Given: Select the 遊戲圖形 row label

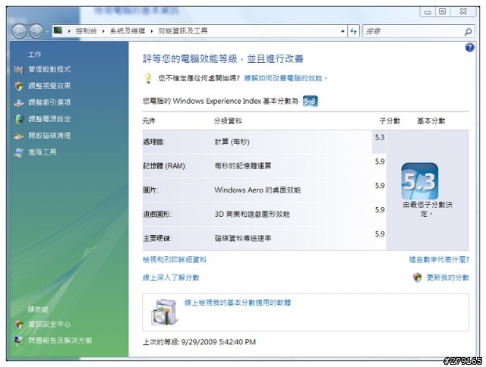Looking at the screenshot, I should pyautogui.click(x=157, y=214).
